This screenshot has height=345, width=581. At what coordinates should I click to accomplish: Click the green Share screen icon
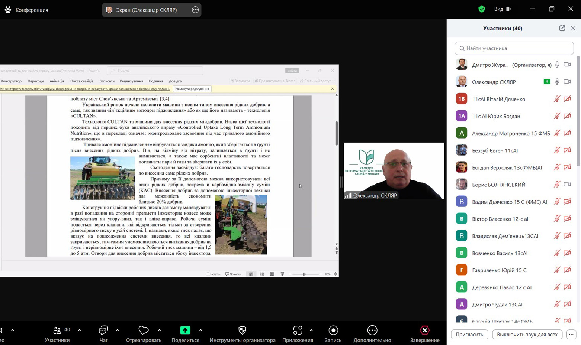tap(185, 330)
